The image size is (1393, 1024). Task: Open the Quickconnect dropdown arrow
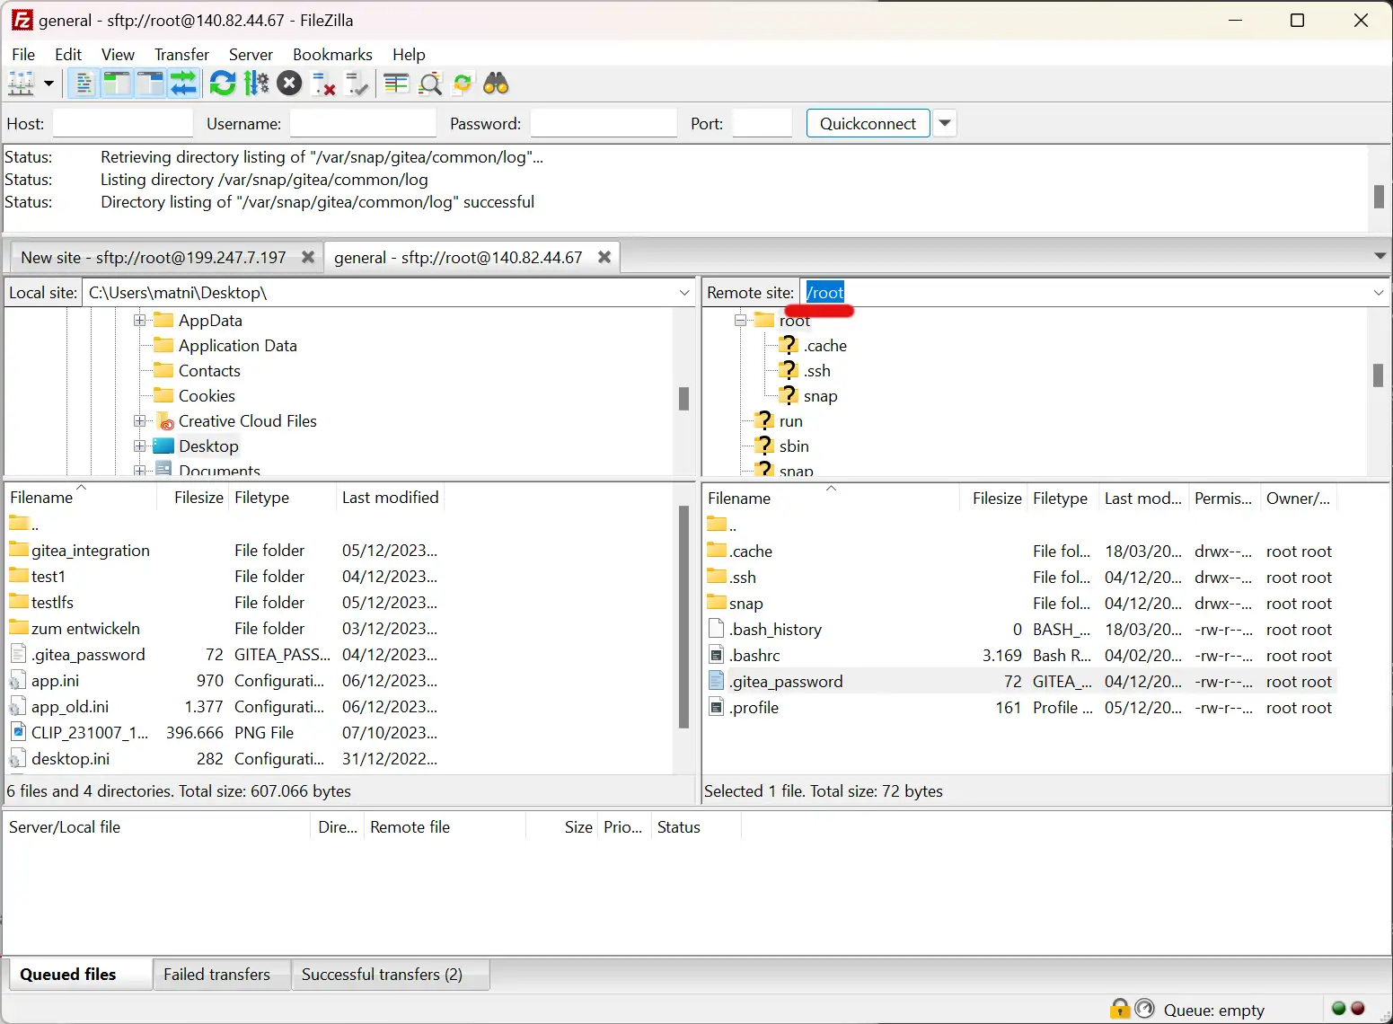click(944, 123)
